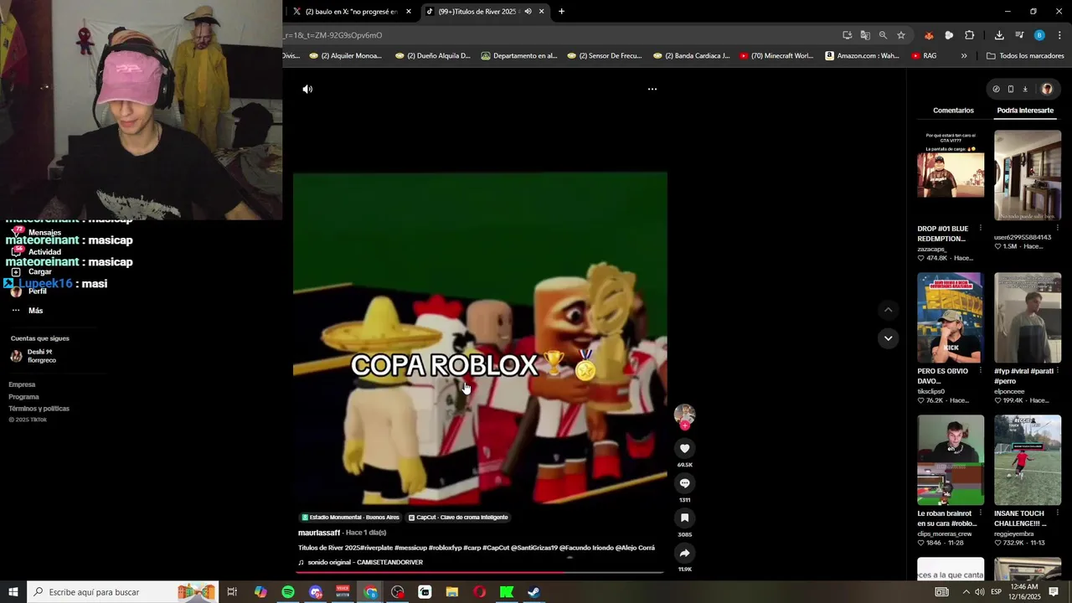The image size is (1072, 603).
Task: Show hidden tray icons chevron
Action: tap(966, 592)
